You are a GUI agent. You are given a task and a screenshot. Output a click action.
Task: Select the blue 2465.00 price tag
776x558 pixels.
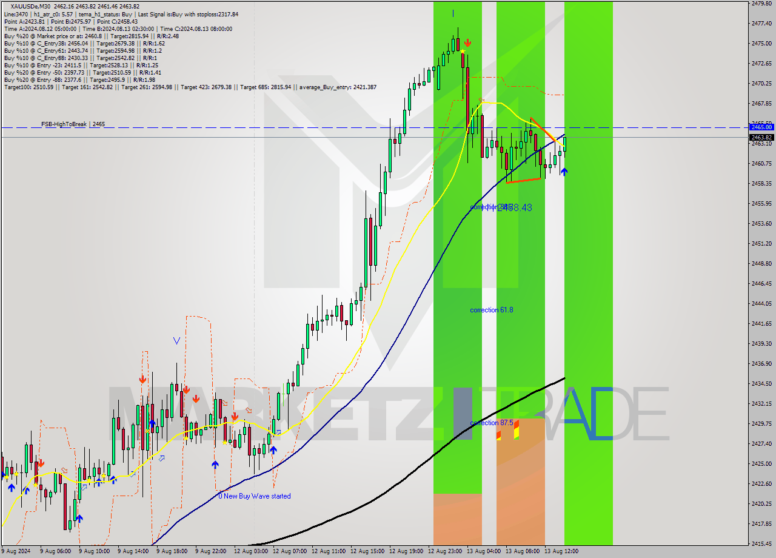pos(761,127)
